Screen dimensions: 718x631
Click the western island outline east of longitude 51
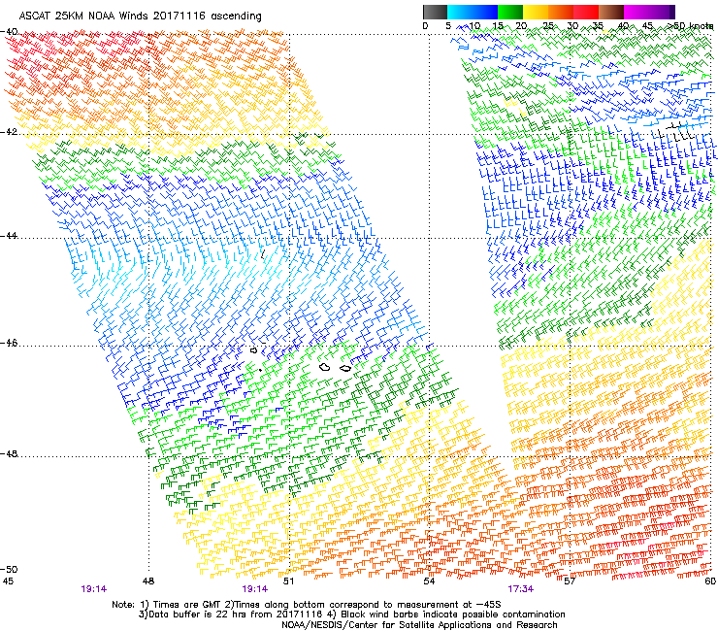(x=325, y=367)
